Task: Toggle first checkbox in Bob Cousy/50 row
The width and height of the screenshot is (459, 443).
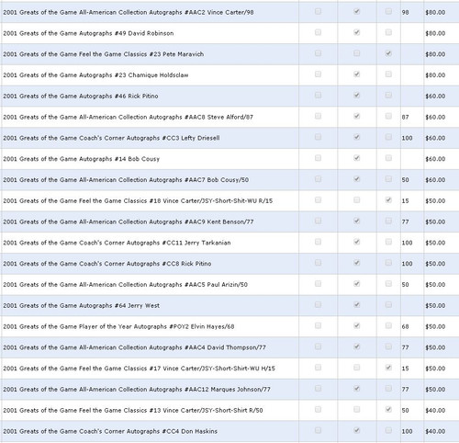Action: pos(318,179)
